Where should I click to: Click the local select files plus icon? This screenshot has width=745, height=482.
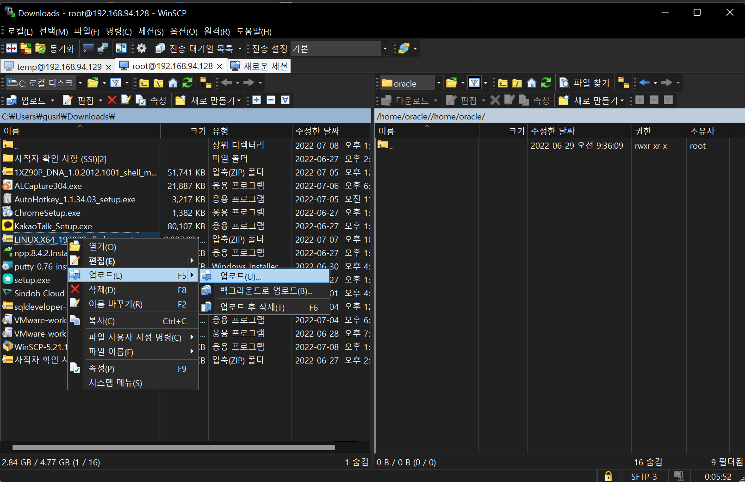256,100
